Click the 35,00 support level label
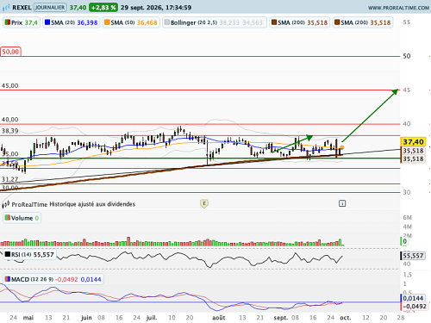 10,154
